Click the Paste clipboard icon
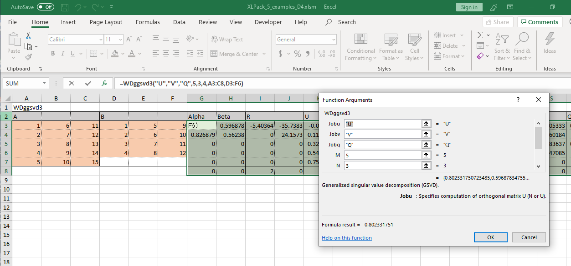The height and width of the screenshot is (266, 571). [x=14, y=40]
